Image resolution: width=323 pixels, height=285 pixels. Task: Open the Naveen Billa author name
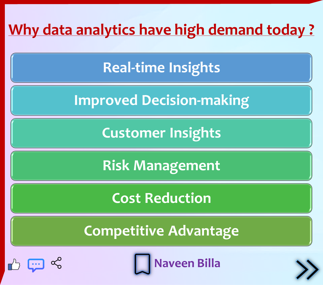(187, 263)
